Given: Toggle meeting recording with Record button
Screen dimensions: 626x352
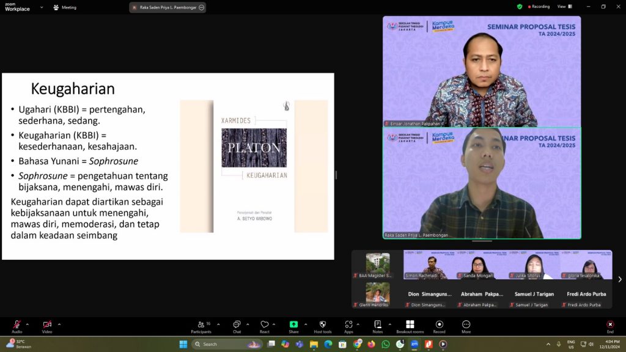Looking at the screenshot, I should tap(439, 326).
